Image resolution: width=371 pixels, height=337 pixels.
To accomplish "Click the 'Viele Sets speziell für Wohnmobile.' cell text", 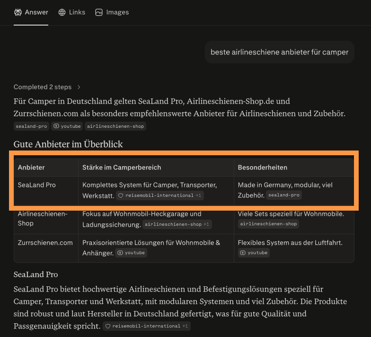I will coord(291,214).
